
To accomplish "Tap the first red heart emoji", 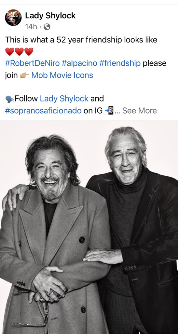I will pyautogui.click(x=9, y=52).
